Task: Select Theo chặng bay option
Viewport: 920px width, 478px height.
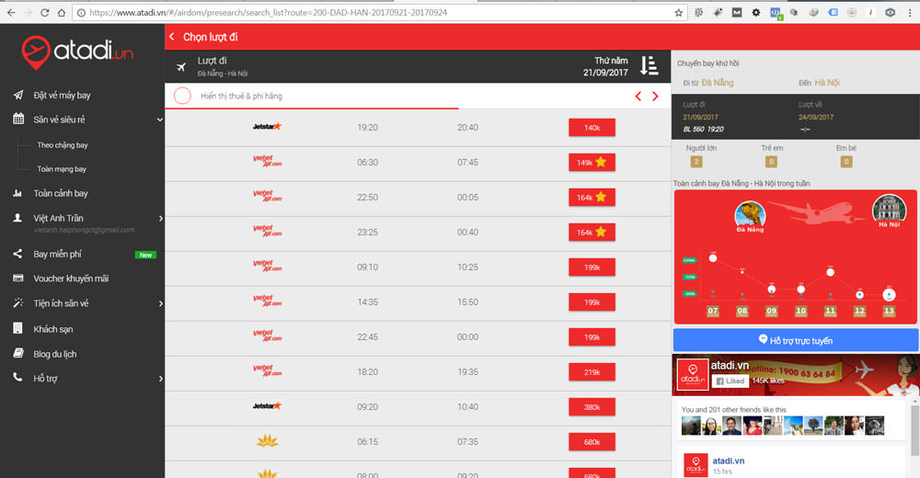Action: [x=63, y=145]
